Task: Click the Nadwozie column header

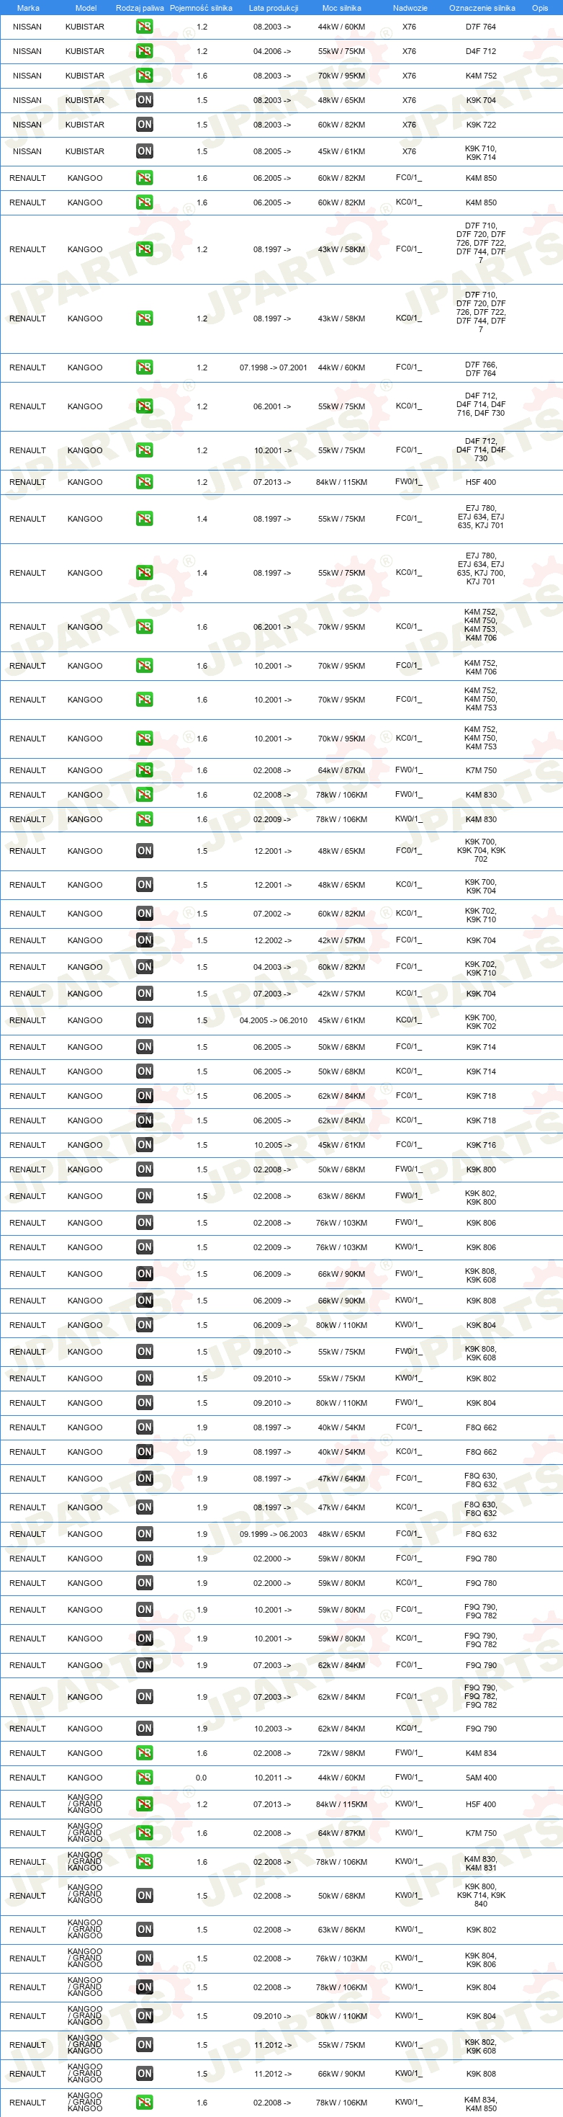Action: click(410, 7)
